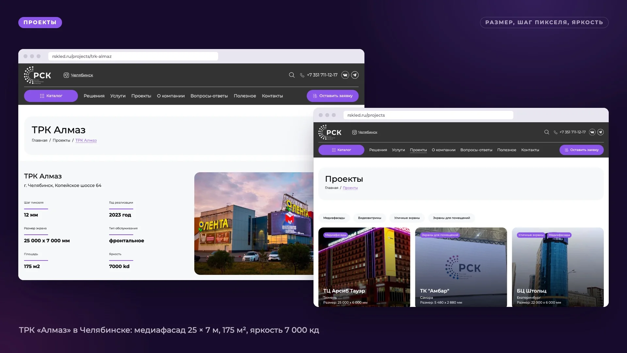This screenshot has height=353, width=627.
Task: Open search icon in Projects window header
Action: click(x=547, y=132)
